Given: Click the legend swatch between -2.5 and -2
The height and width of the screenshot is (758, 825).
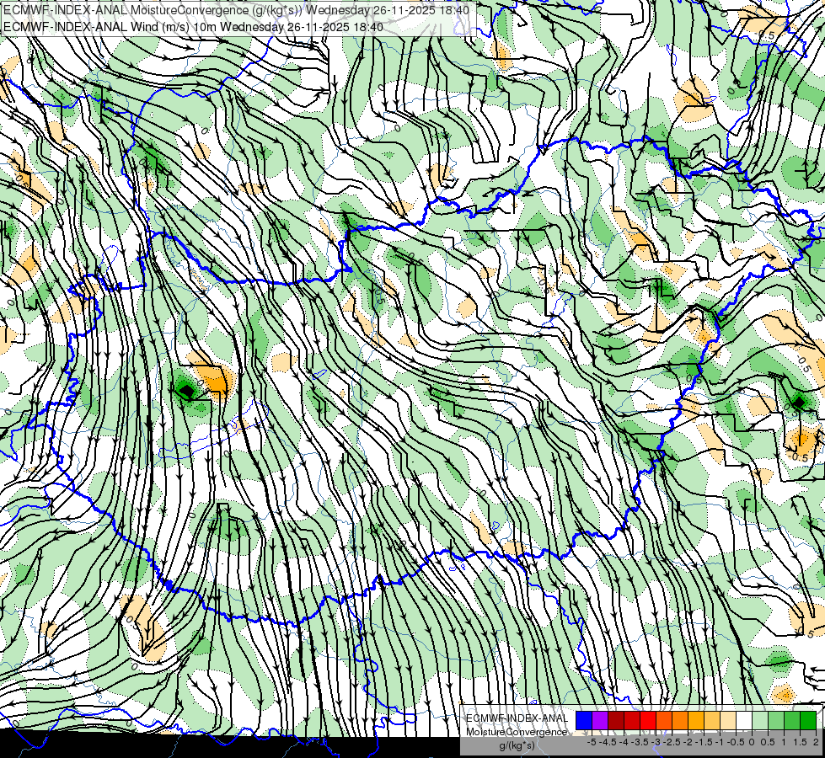Looking at the screenshot, I should [664, 720].
